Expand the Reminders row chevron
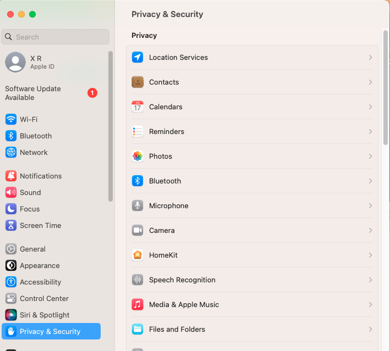 point(370,131)
